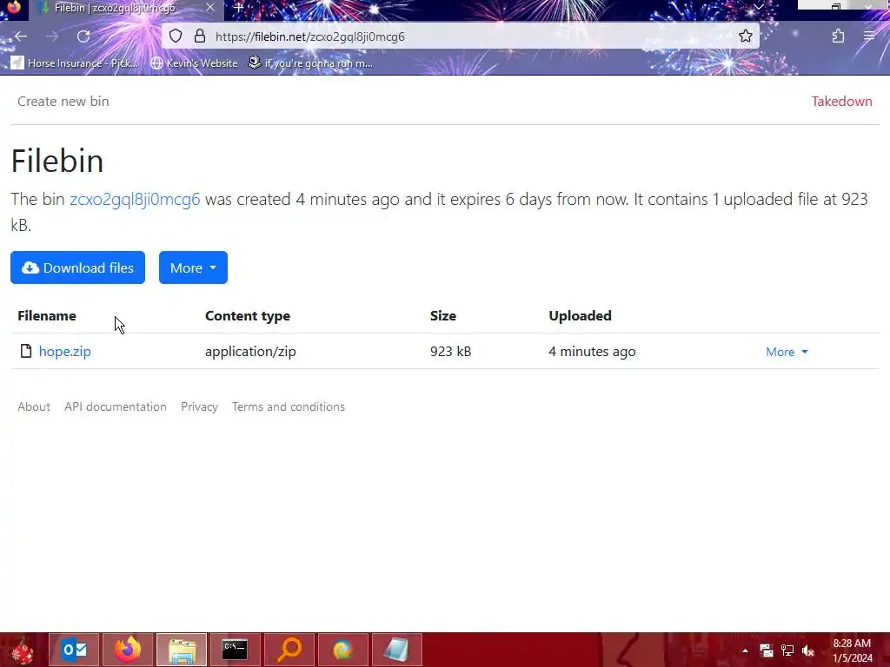This screenshot has height=667, width=890.
Task: Launch Microsoft Edge from the taskbar
Action: [x=342, y=650]
